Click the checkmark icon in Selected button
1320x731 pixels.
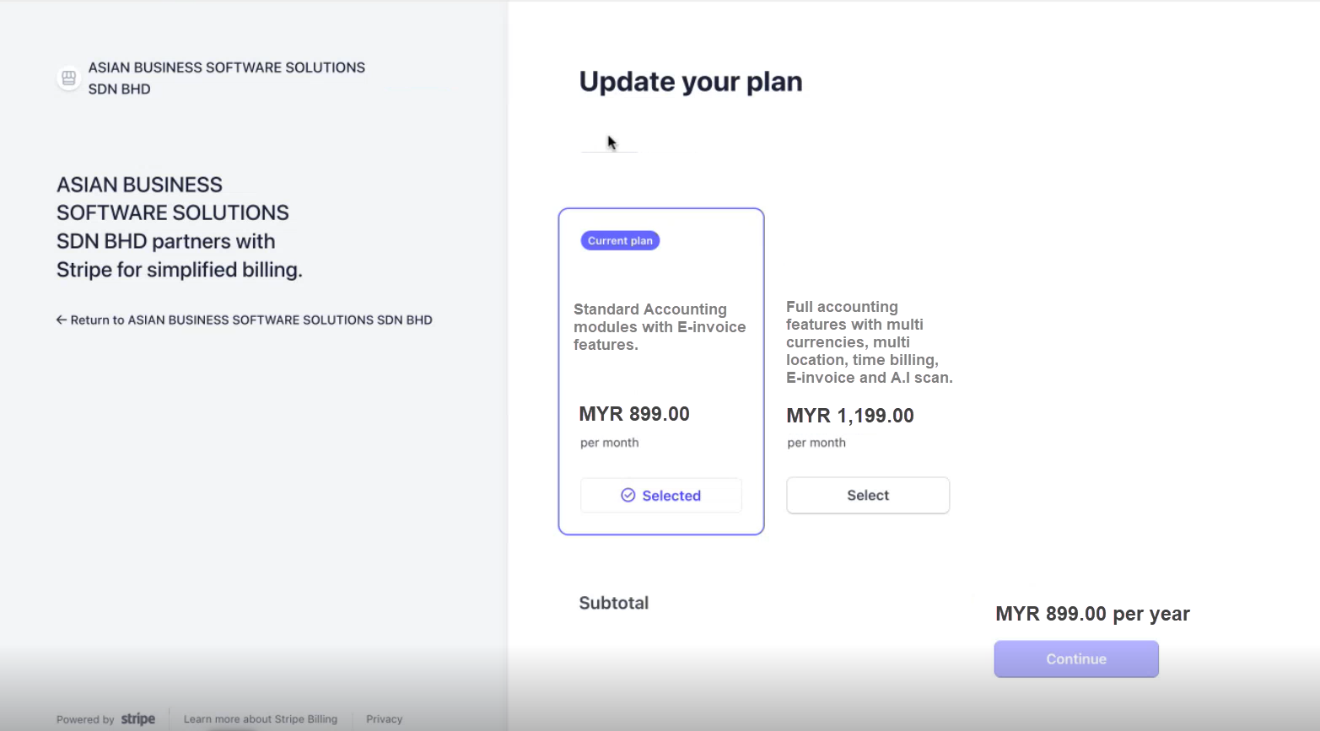[x=628, y=495]
